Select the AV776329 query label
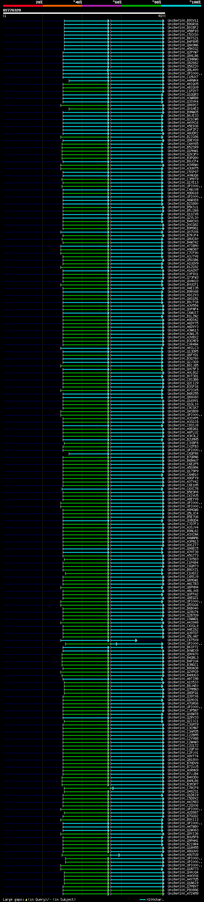Viewport: 204px width, 902px height. 12,10
